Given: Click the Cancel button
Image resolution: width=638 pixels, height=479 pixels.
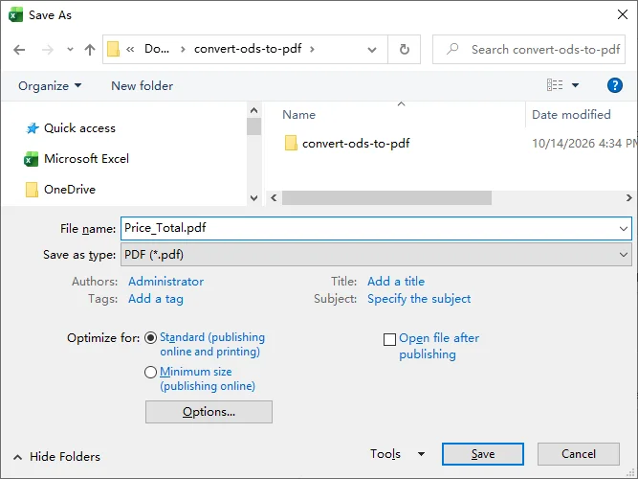Looking at the screenshot, I should pos(579,454).
